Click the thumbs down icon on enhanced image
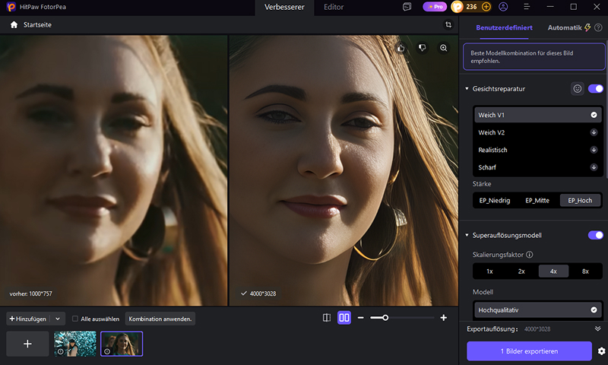The height and width of the screenshot is (365, 608). pyautogui.click(x=423, y=48)
